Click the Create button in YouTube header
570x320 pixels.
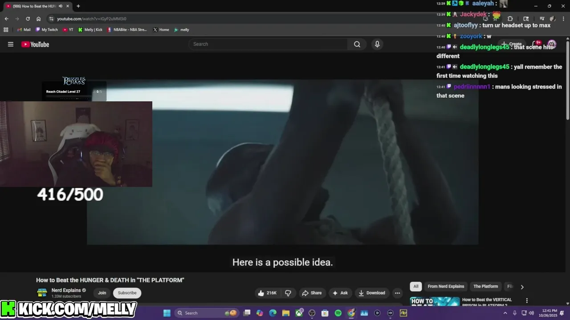[511, 44]
